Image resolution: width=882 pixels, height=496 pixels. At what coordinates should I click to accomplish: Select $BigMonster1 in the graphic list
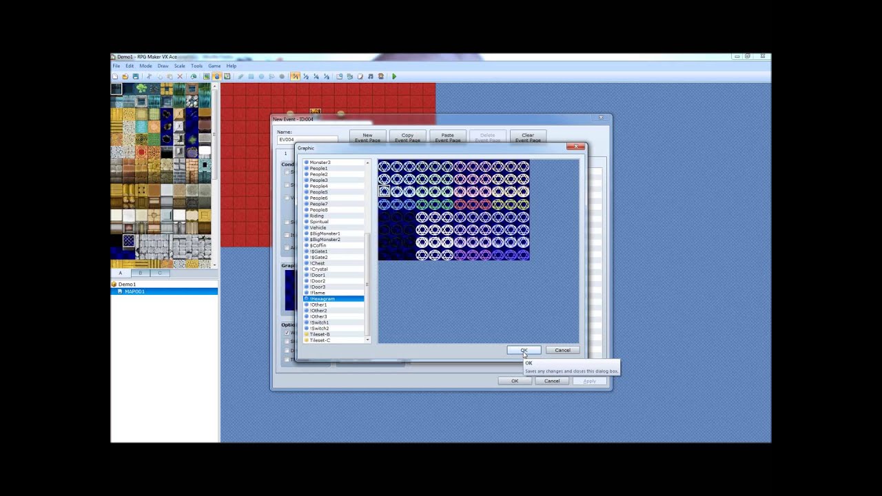coord(334,234)
